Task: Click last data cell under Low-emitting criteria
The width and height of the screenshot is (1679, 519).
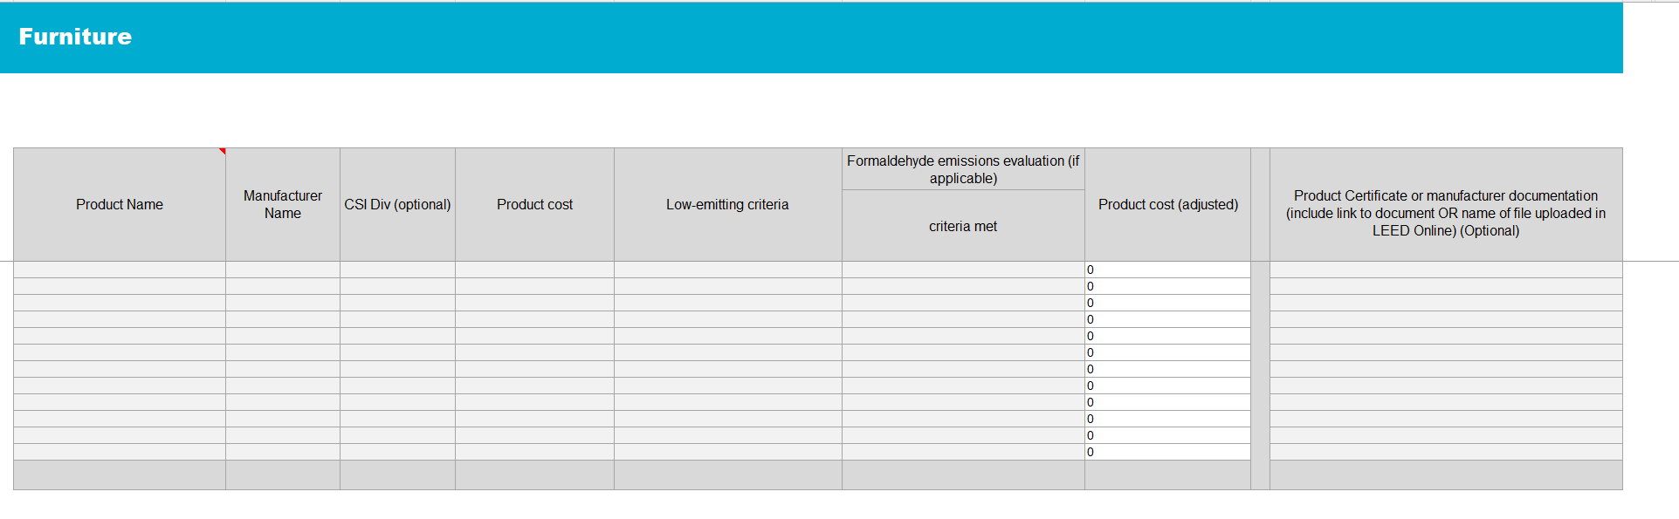Action: click(727, 452)
